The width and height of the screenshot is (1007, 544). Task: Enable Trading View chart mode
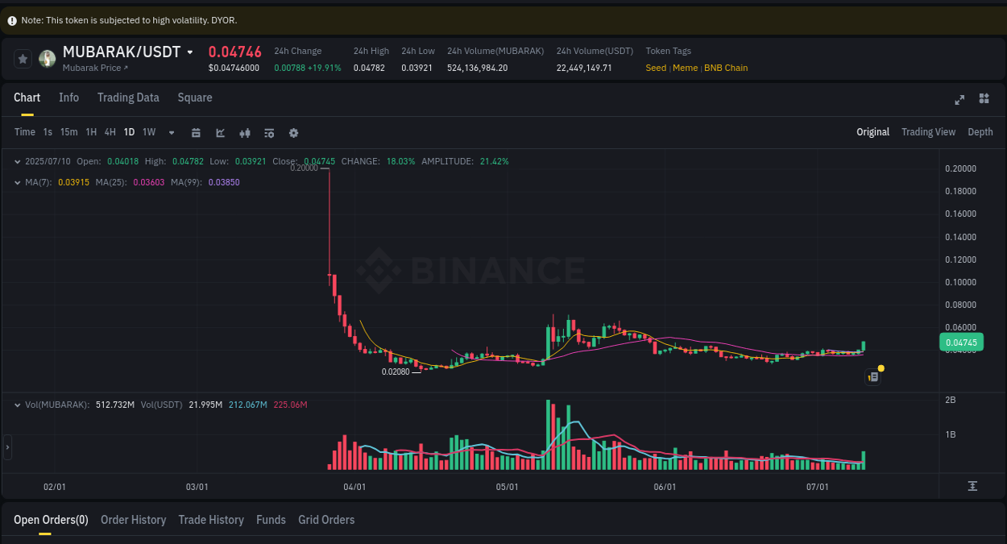(928, 131)
